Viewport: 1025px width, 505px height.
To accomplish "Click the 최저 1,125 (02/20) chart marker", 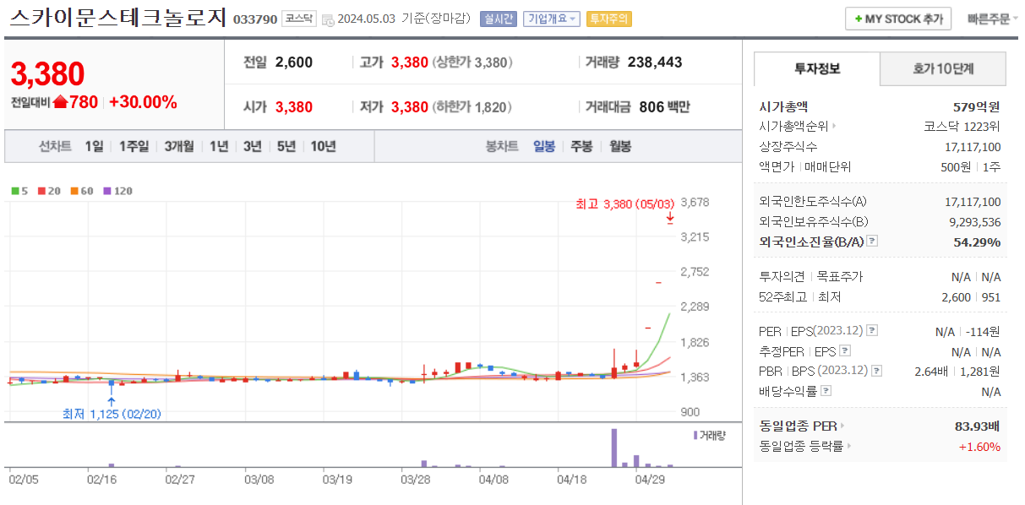I will pos(112,414).
